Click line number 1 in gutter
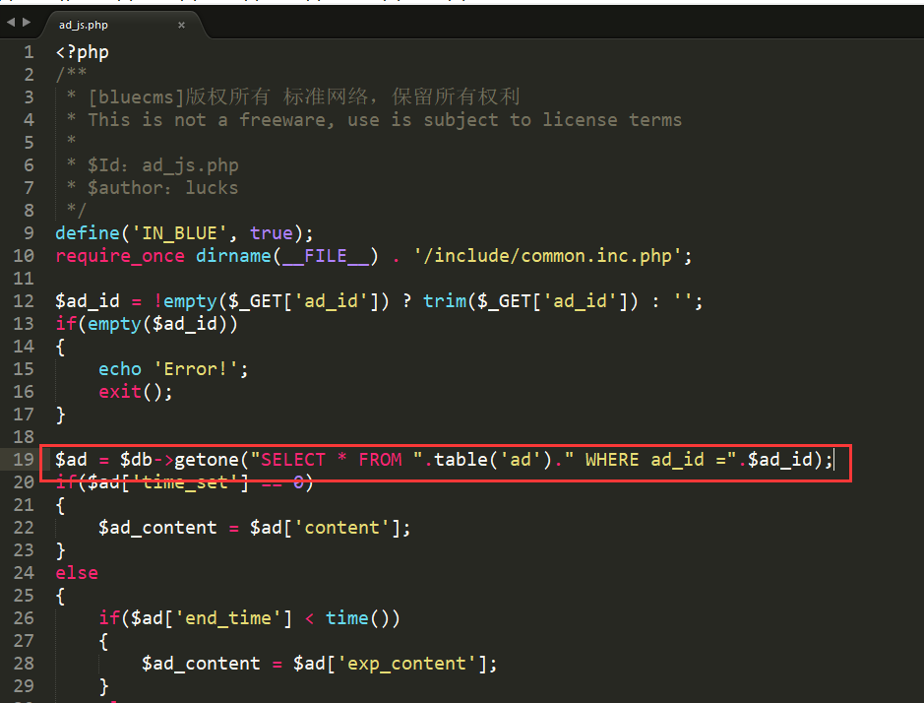 coord(29,52)
